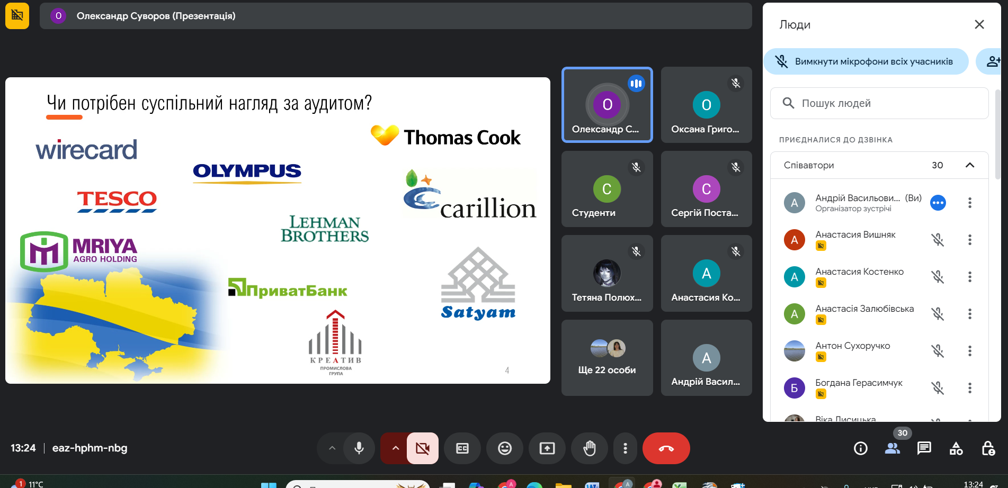Click muted mic icon on Оксана tile
This screenshot has height=488, width=1008.
tap(736, 83)
